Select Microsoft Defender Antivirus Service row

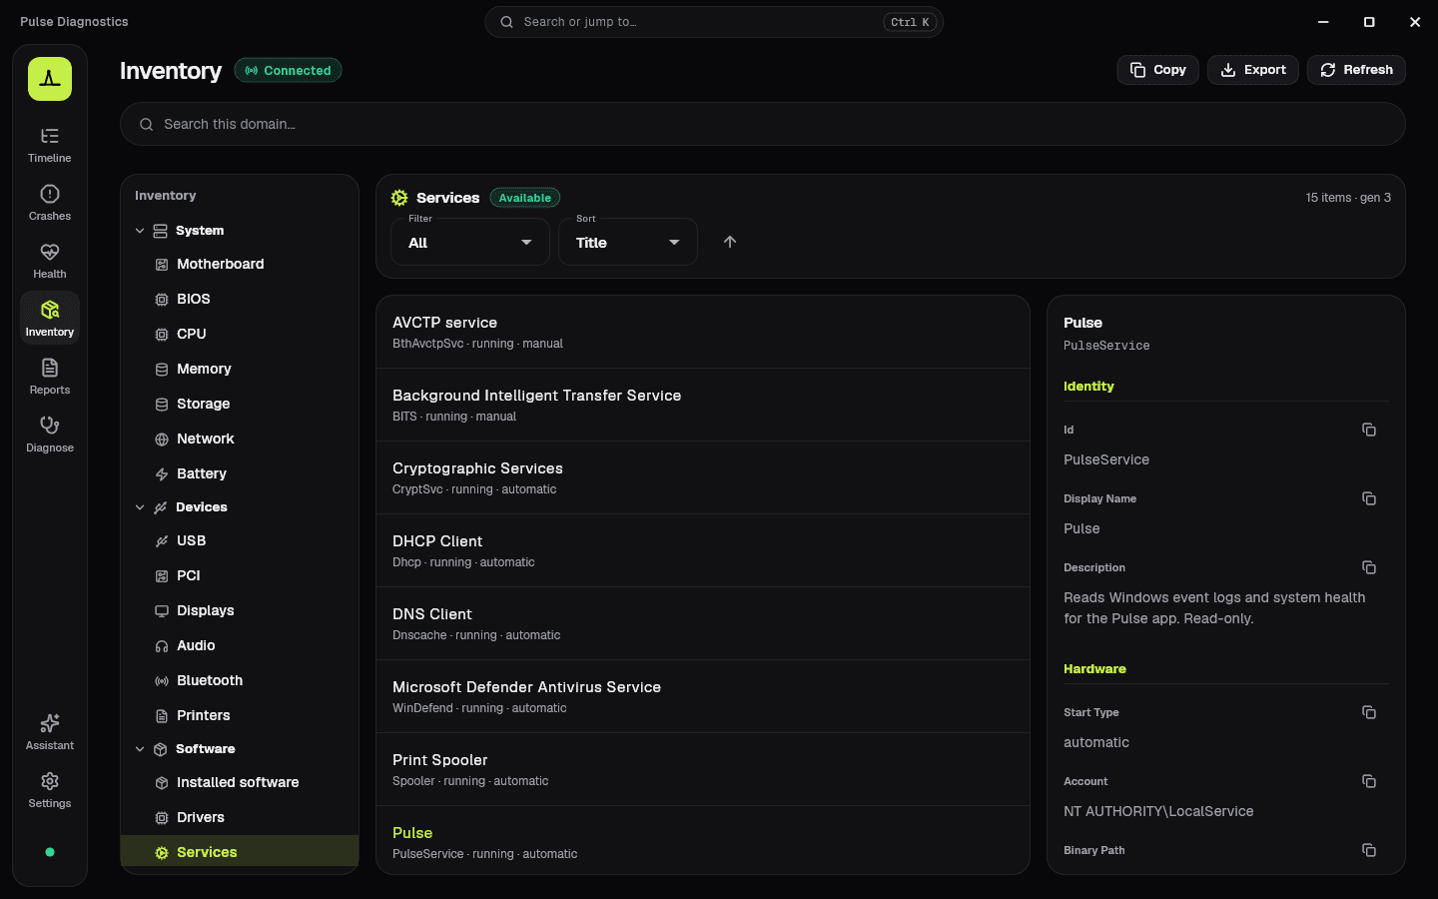(x=703, y=697)
